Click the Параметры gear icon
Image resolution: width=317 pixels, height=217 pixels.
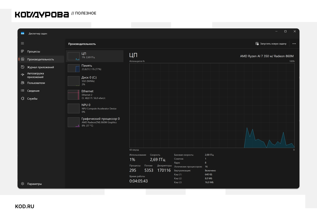[22, 184]
